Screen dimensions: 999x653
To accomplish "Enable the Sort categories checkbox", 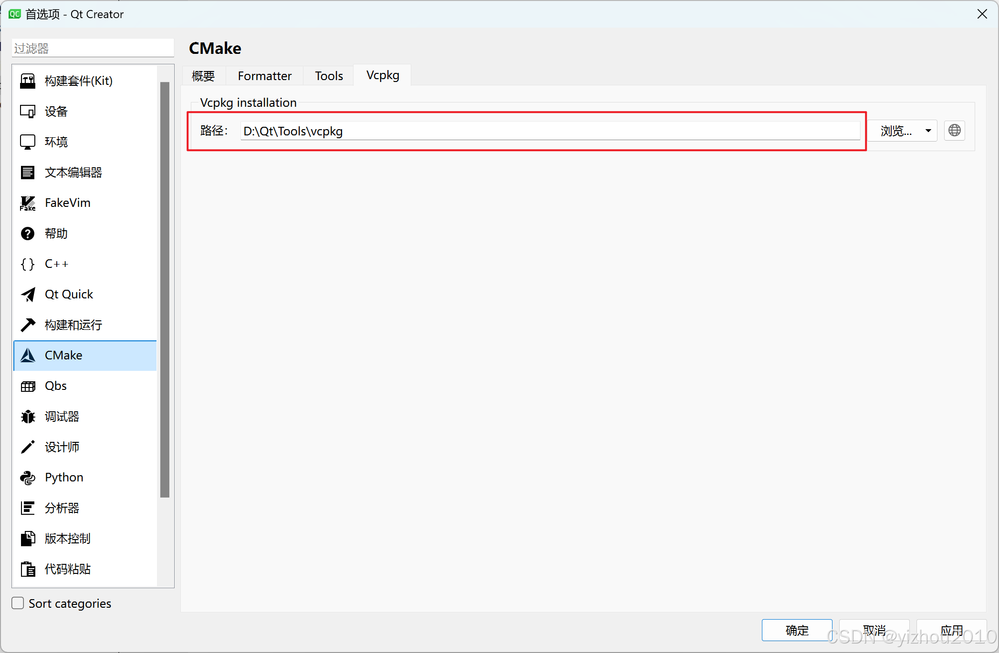I will click(18, 603).
